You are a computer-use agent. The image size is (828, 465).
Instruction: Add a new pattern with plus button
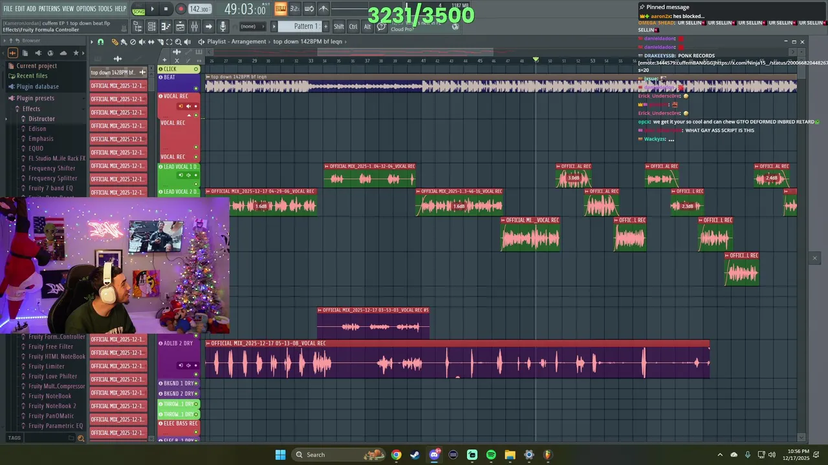(326, 26)
